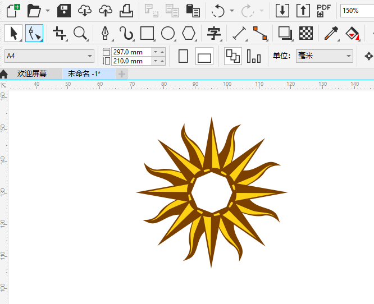Select the Pen tool

(106, 33)
